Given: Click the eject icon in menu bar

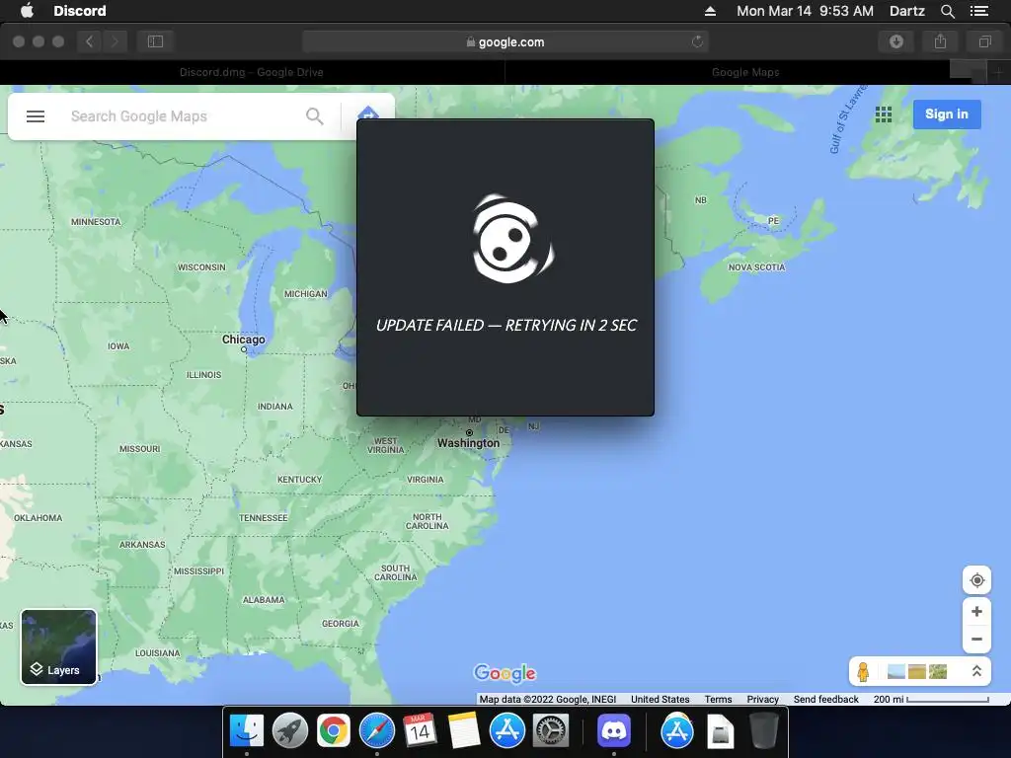Looking at the screenshot, I should [710, 11].
